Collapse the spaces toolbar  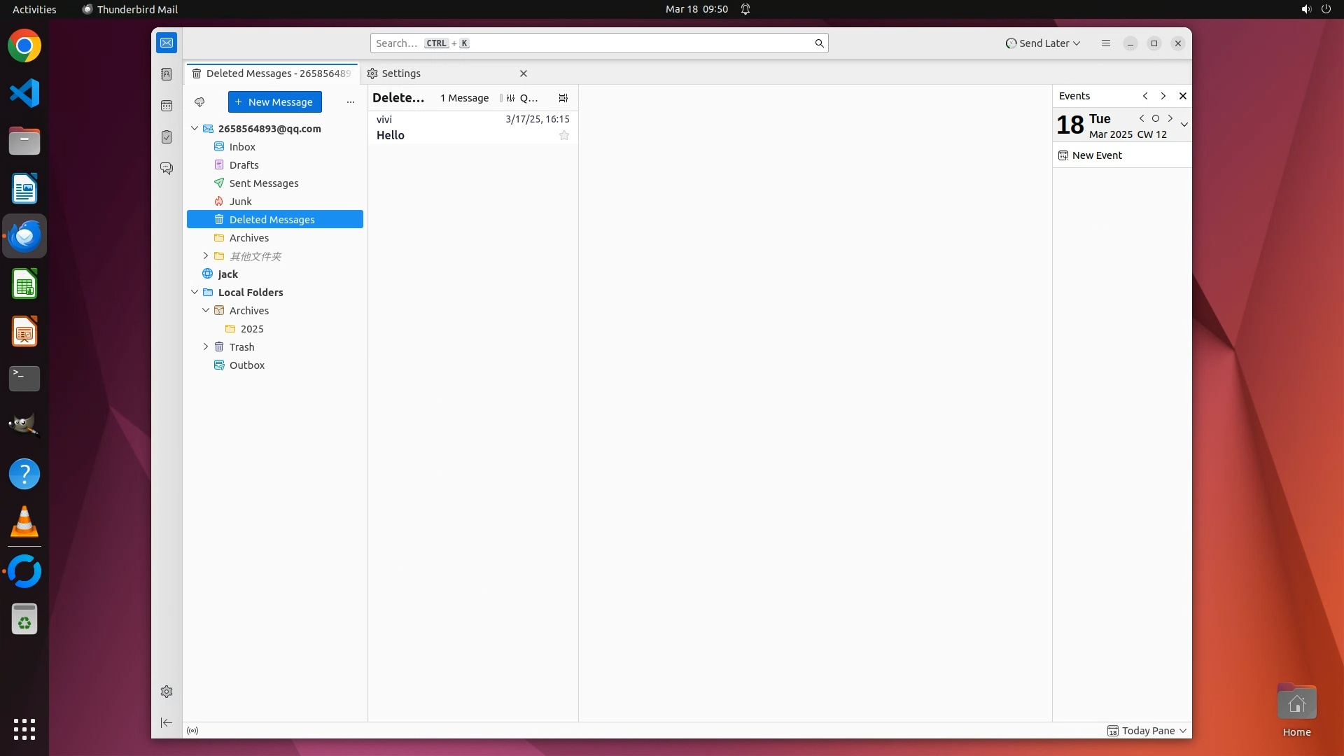point(167,723)
